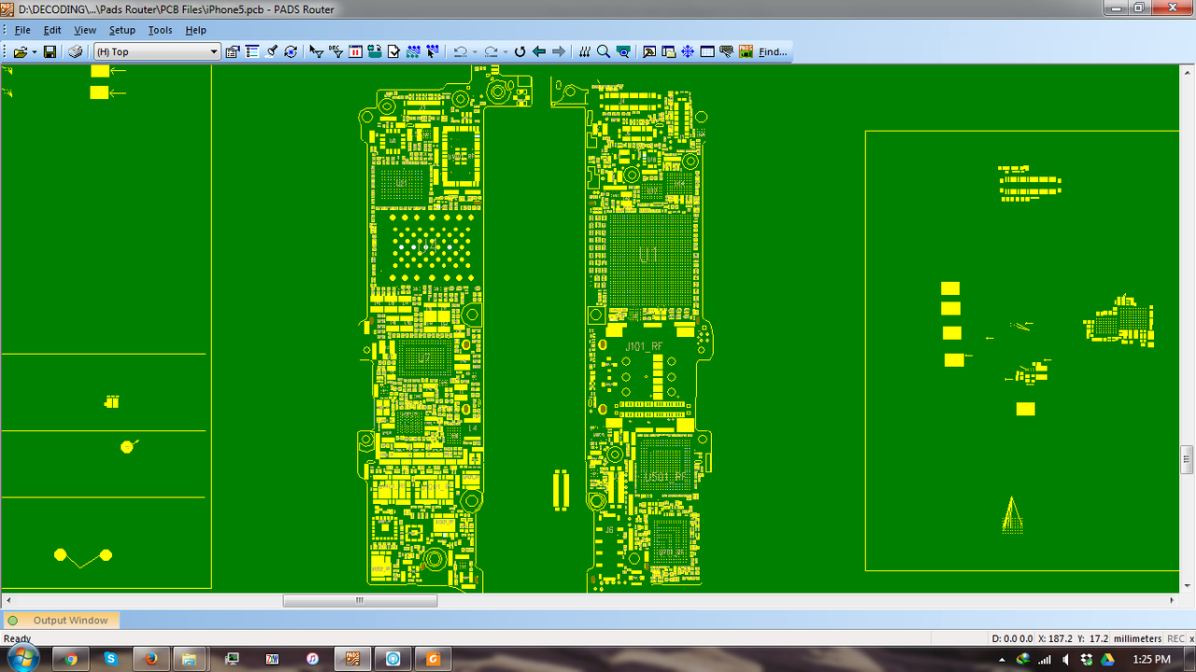Open the Tools menu

pyautogui.click(x=160, y=30)
